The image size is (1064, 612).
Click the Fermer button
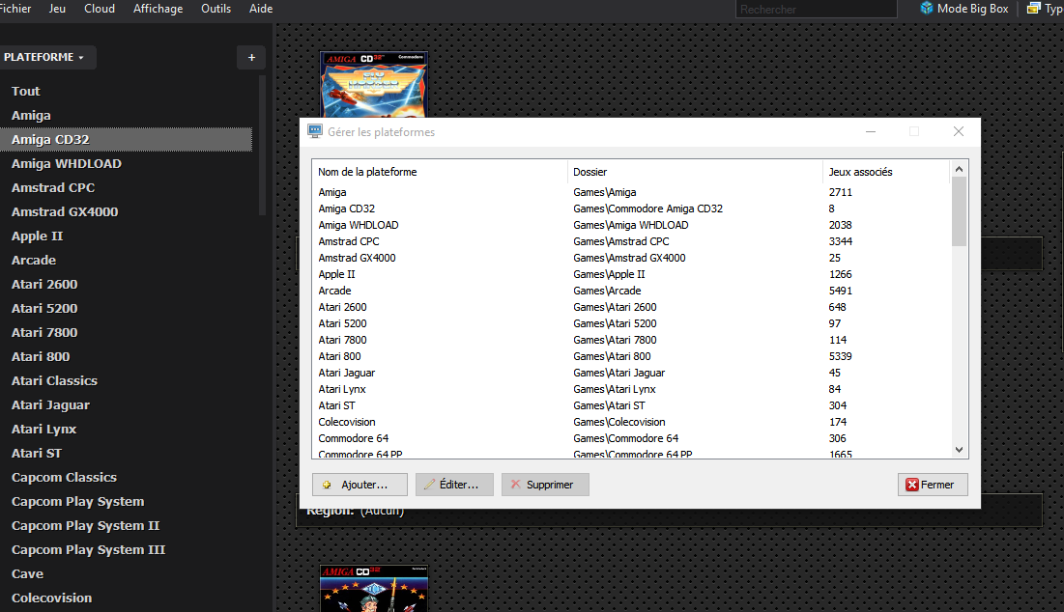pyautogui.click(x=933, y=485)
